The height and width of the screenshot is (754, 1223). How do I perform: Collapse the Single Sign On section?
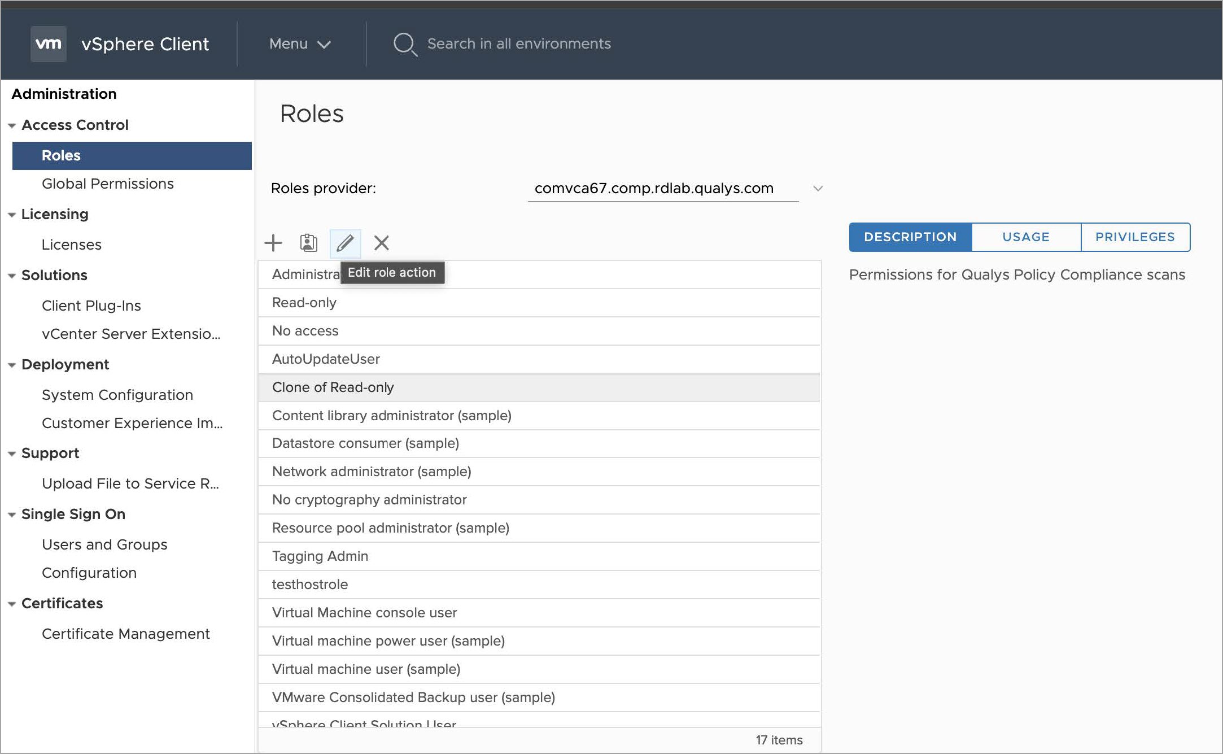pyautogui.click(x=12, y=515)
